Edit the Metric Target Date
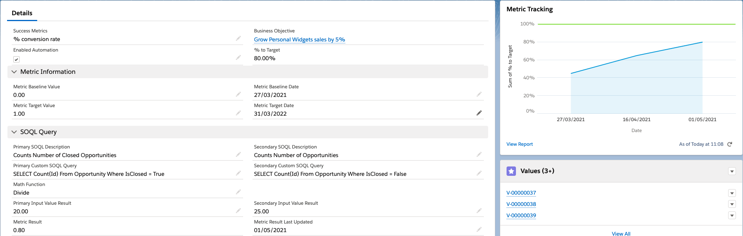This screenshot has height=236, width=743. 479,113
